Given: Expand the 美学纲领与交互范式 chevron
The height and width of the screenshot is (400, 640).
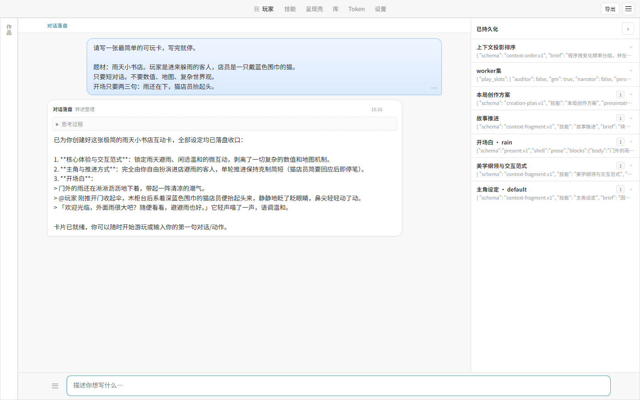Looking at the screenshot, I should 631,165.
